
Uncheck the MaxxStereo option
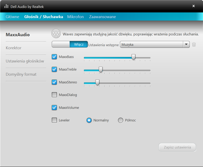pos(54,82)
